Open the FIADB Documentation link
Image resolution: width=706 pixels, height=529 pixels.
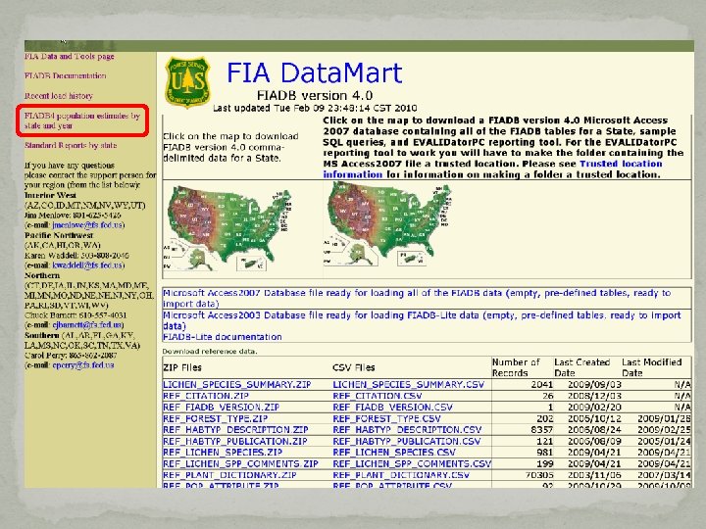[x=66, y=76]
